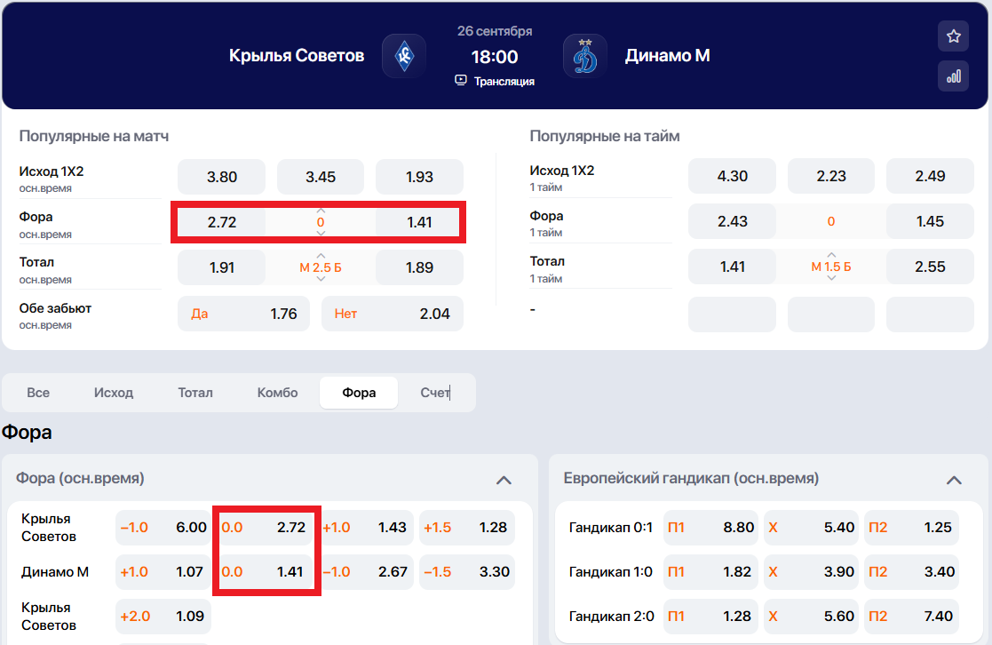Select the Счет tab
This screenshot has height=645, width=992.
pos(435,393)
